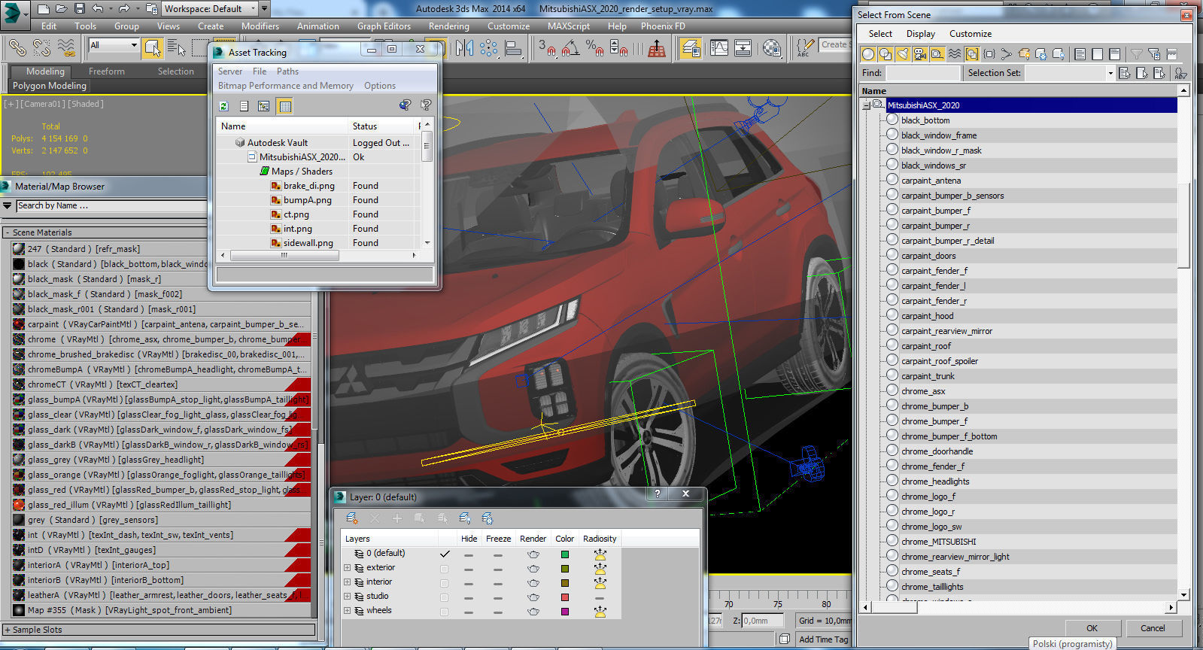The height and width of the screenshot is (650, 1203).
Task: Check the wheels layer current checkbox
Action: tap(444, 612)
